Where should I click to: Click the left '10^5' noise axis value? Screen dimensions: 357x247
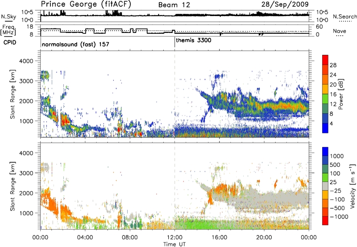point(27,12)
